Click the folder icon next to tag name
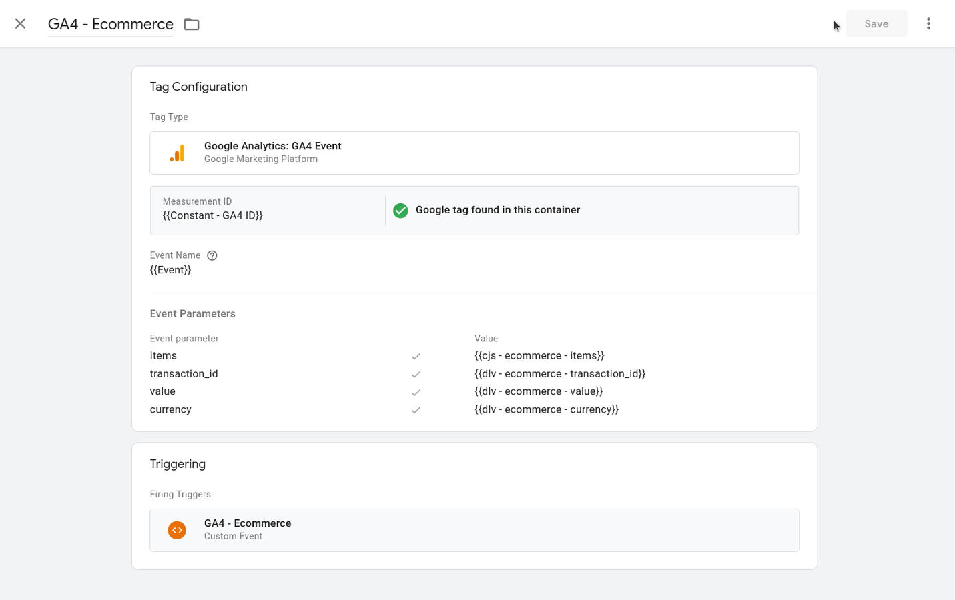The height and width of the screenshot is (600, 955). 192,24
